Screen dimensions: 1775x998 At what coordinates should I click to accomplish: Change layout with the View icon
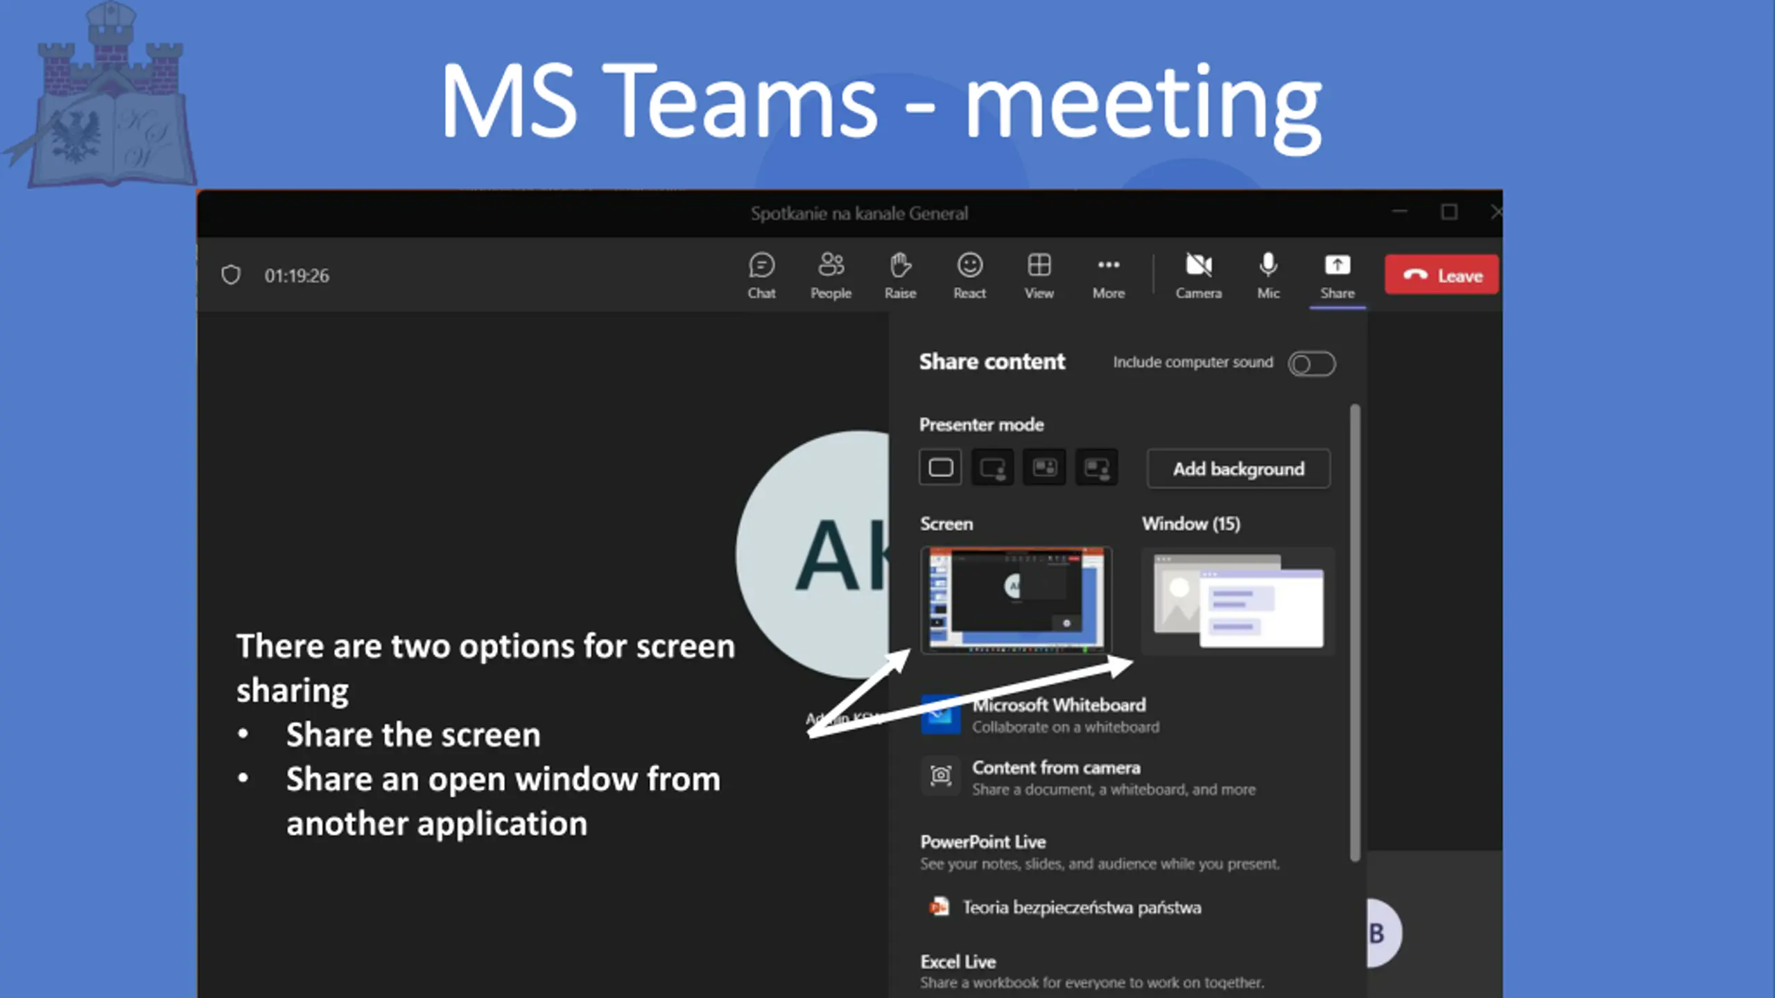[x=1039, y=275]
